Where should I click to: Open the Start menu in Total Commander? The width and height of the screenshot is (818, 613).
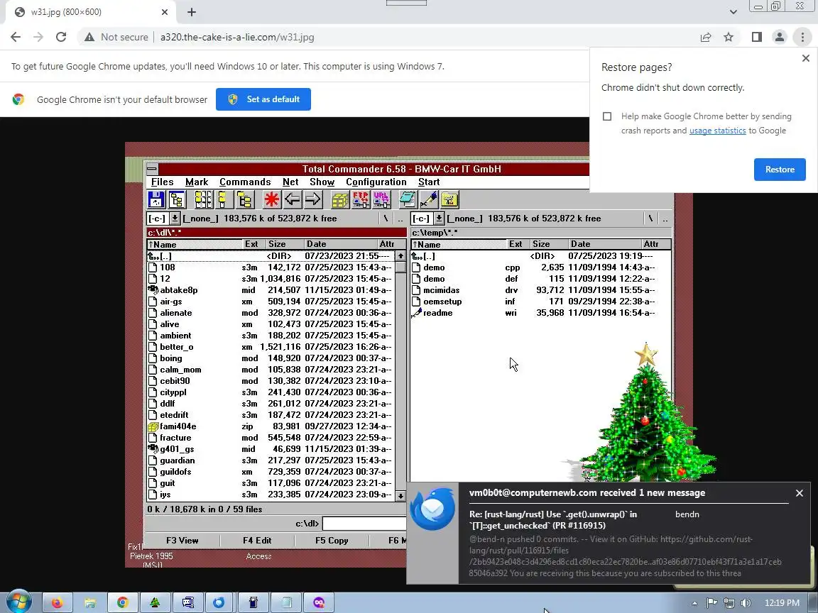tap(429, 182)
